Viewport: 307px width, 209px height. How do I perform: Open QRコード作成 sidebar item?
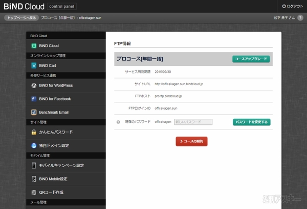coord(66,192)
